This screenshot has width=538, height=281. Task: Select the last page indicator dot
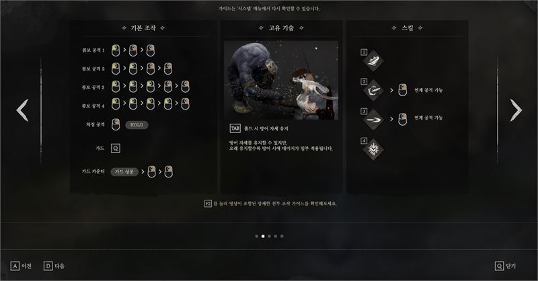[282, 236]
